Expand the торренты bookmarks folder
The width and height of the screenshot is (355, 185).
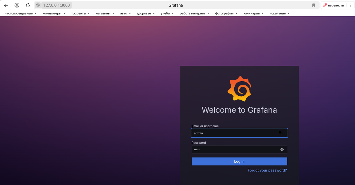[x=81, y=13]
